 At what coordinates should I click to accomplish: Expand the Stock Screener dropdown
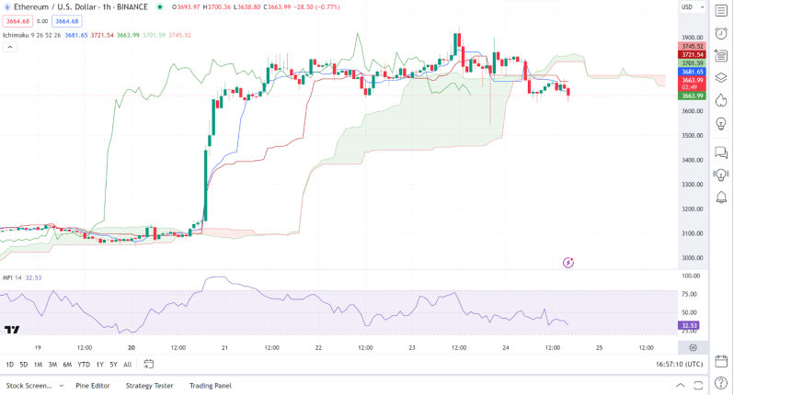[61, 386]
